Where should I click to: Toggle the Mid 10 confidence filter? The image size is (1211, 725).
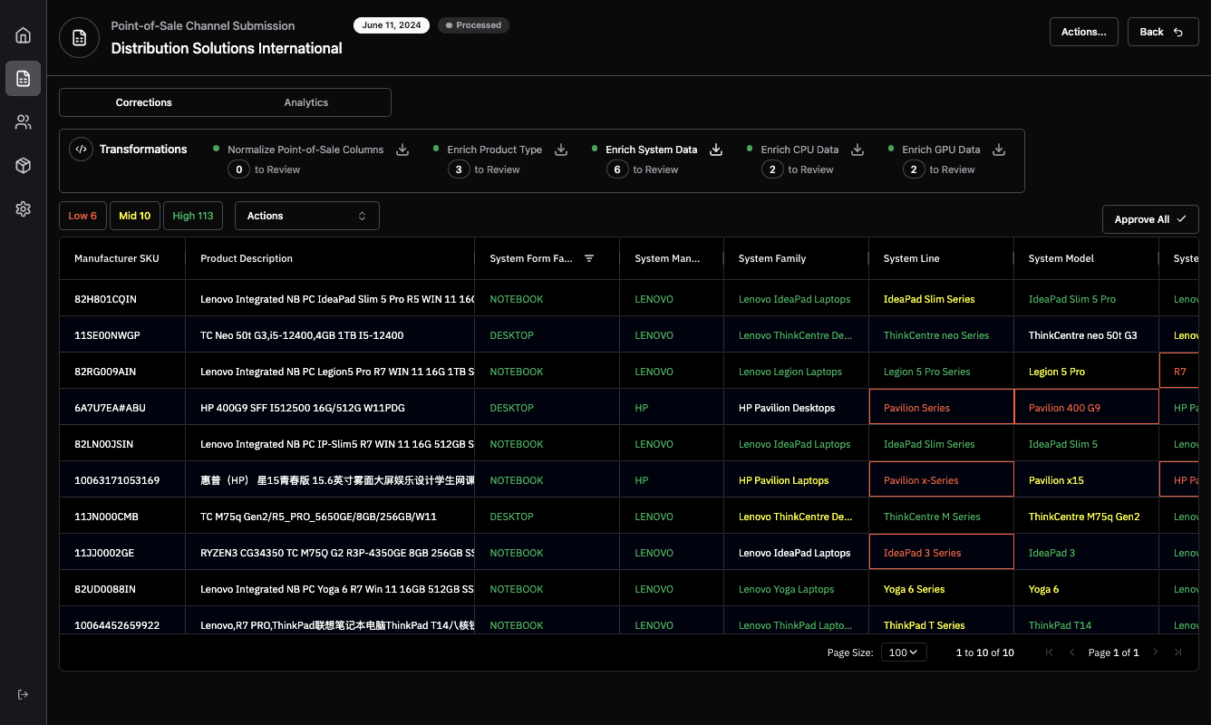click(x=135, y=216)
